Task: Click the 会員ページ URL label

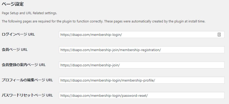Action: click(x=15, y=50)
